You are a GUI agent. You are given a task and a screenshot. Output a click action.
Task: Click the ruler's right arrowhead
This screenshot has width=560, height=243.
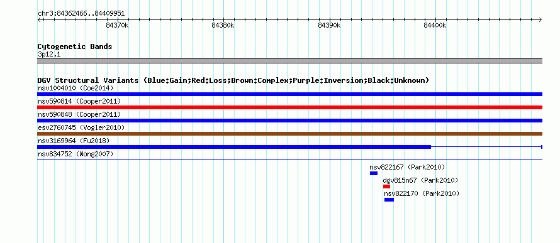(x=540, y=19)
